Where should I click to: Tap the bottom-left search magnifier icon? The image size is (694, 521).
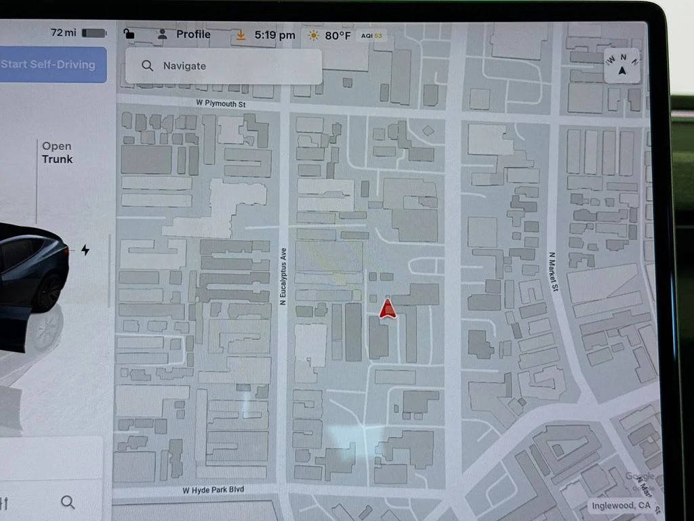(x=68, y=502)
